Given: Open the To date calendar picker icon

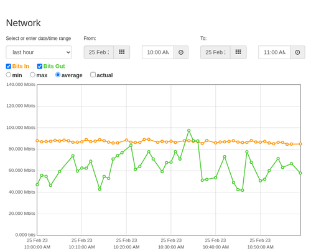Looking at the screenshot, I should point(238,52).
